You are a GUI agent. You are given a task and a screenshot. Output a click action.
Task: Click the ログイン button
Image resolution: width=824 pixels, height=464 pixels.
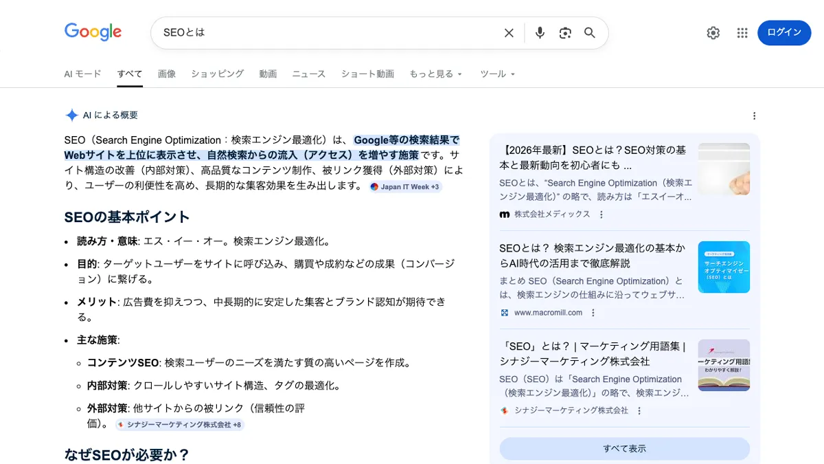tap(784, 33)
